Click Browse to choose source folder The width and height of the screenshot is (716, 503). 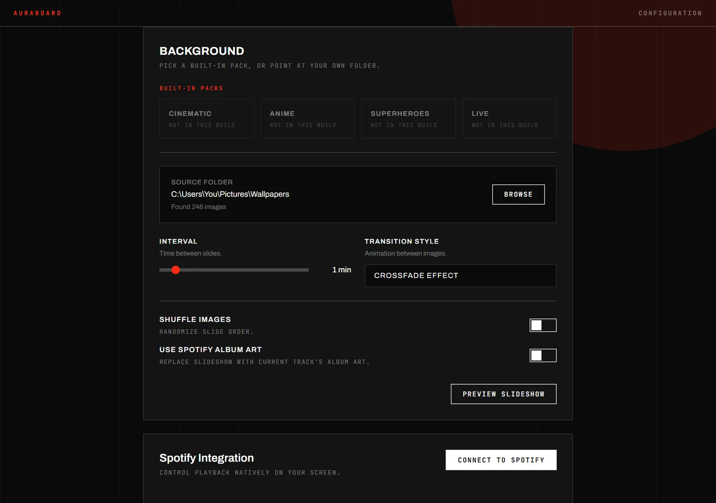pyautogui.click(x=518, y=194)
